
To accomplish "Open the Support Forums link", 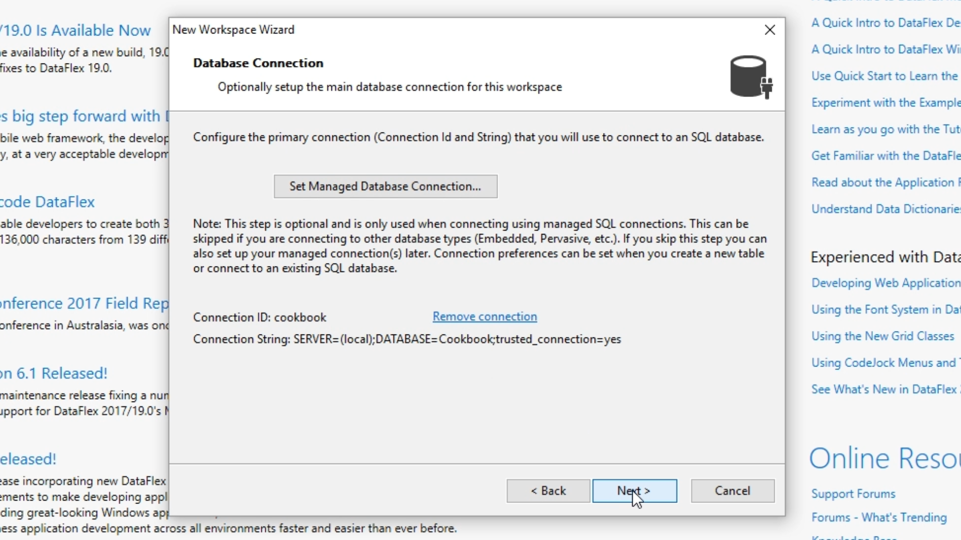I will tap(853, 494).
